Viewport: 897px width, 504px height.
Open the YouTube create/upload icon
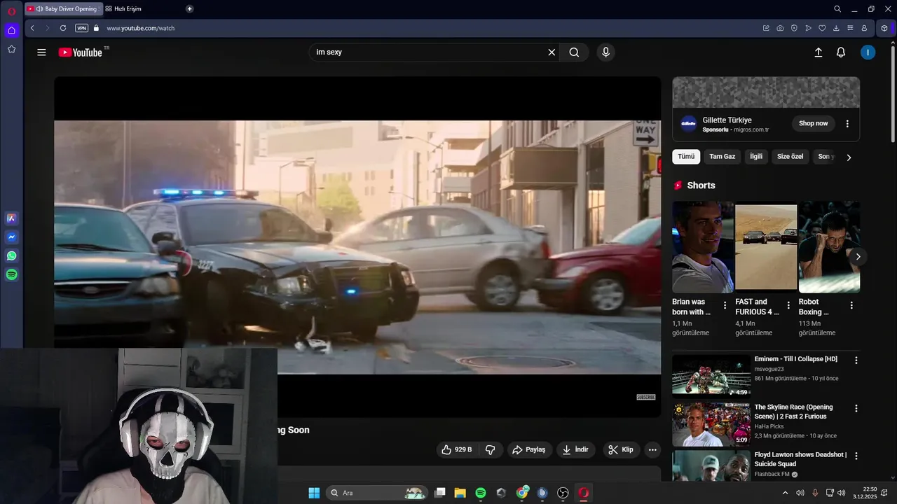tap(818, 52)
